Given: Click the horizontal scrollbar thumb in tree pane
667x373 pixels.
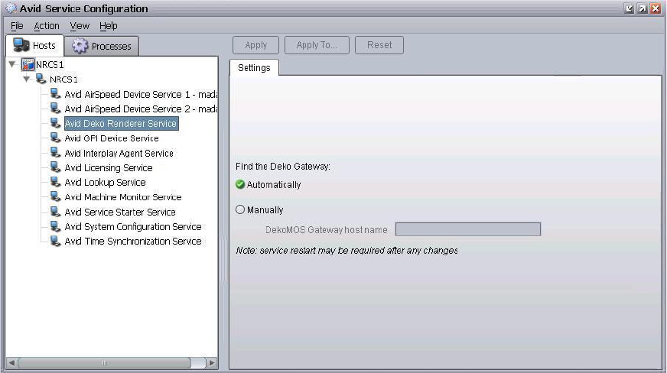Looking at the screenshot, I should (104, 363).
